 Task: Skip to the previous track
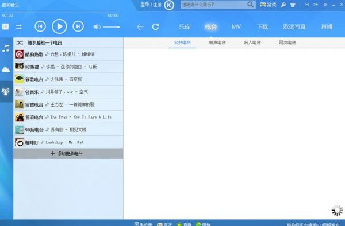point(40,26)
